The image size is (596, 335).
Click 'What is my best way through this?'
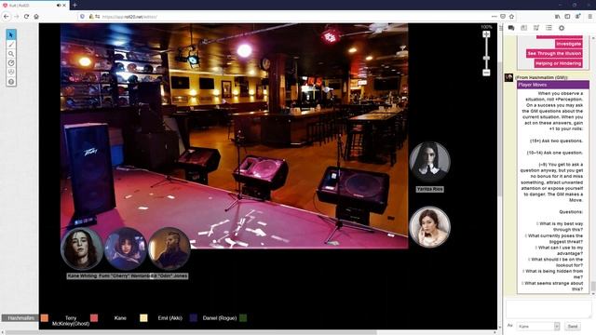[x=561, y=227]
